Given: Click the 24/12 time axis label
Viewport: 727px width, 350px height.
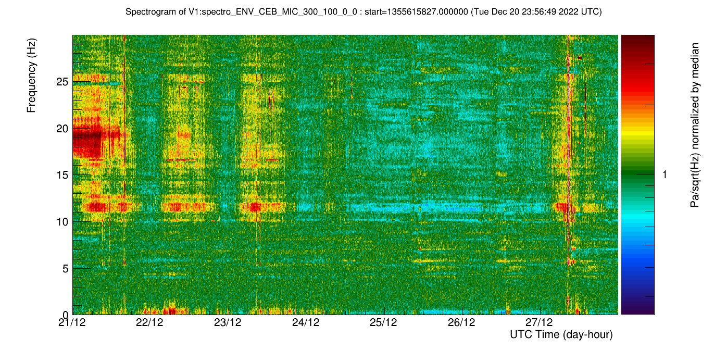Looking at the screenshot, I should 306,322.
